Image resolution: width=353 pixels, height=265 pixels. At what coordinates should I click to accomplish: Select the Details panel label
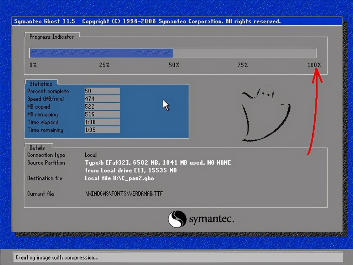[x=36, y=148]
